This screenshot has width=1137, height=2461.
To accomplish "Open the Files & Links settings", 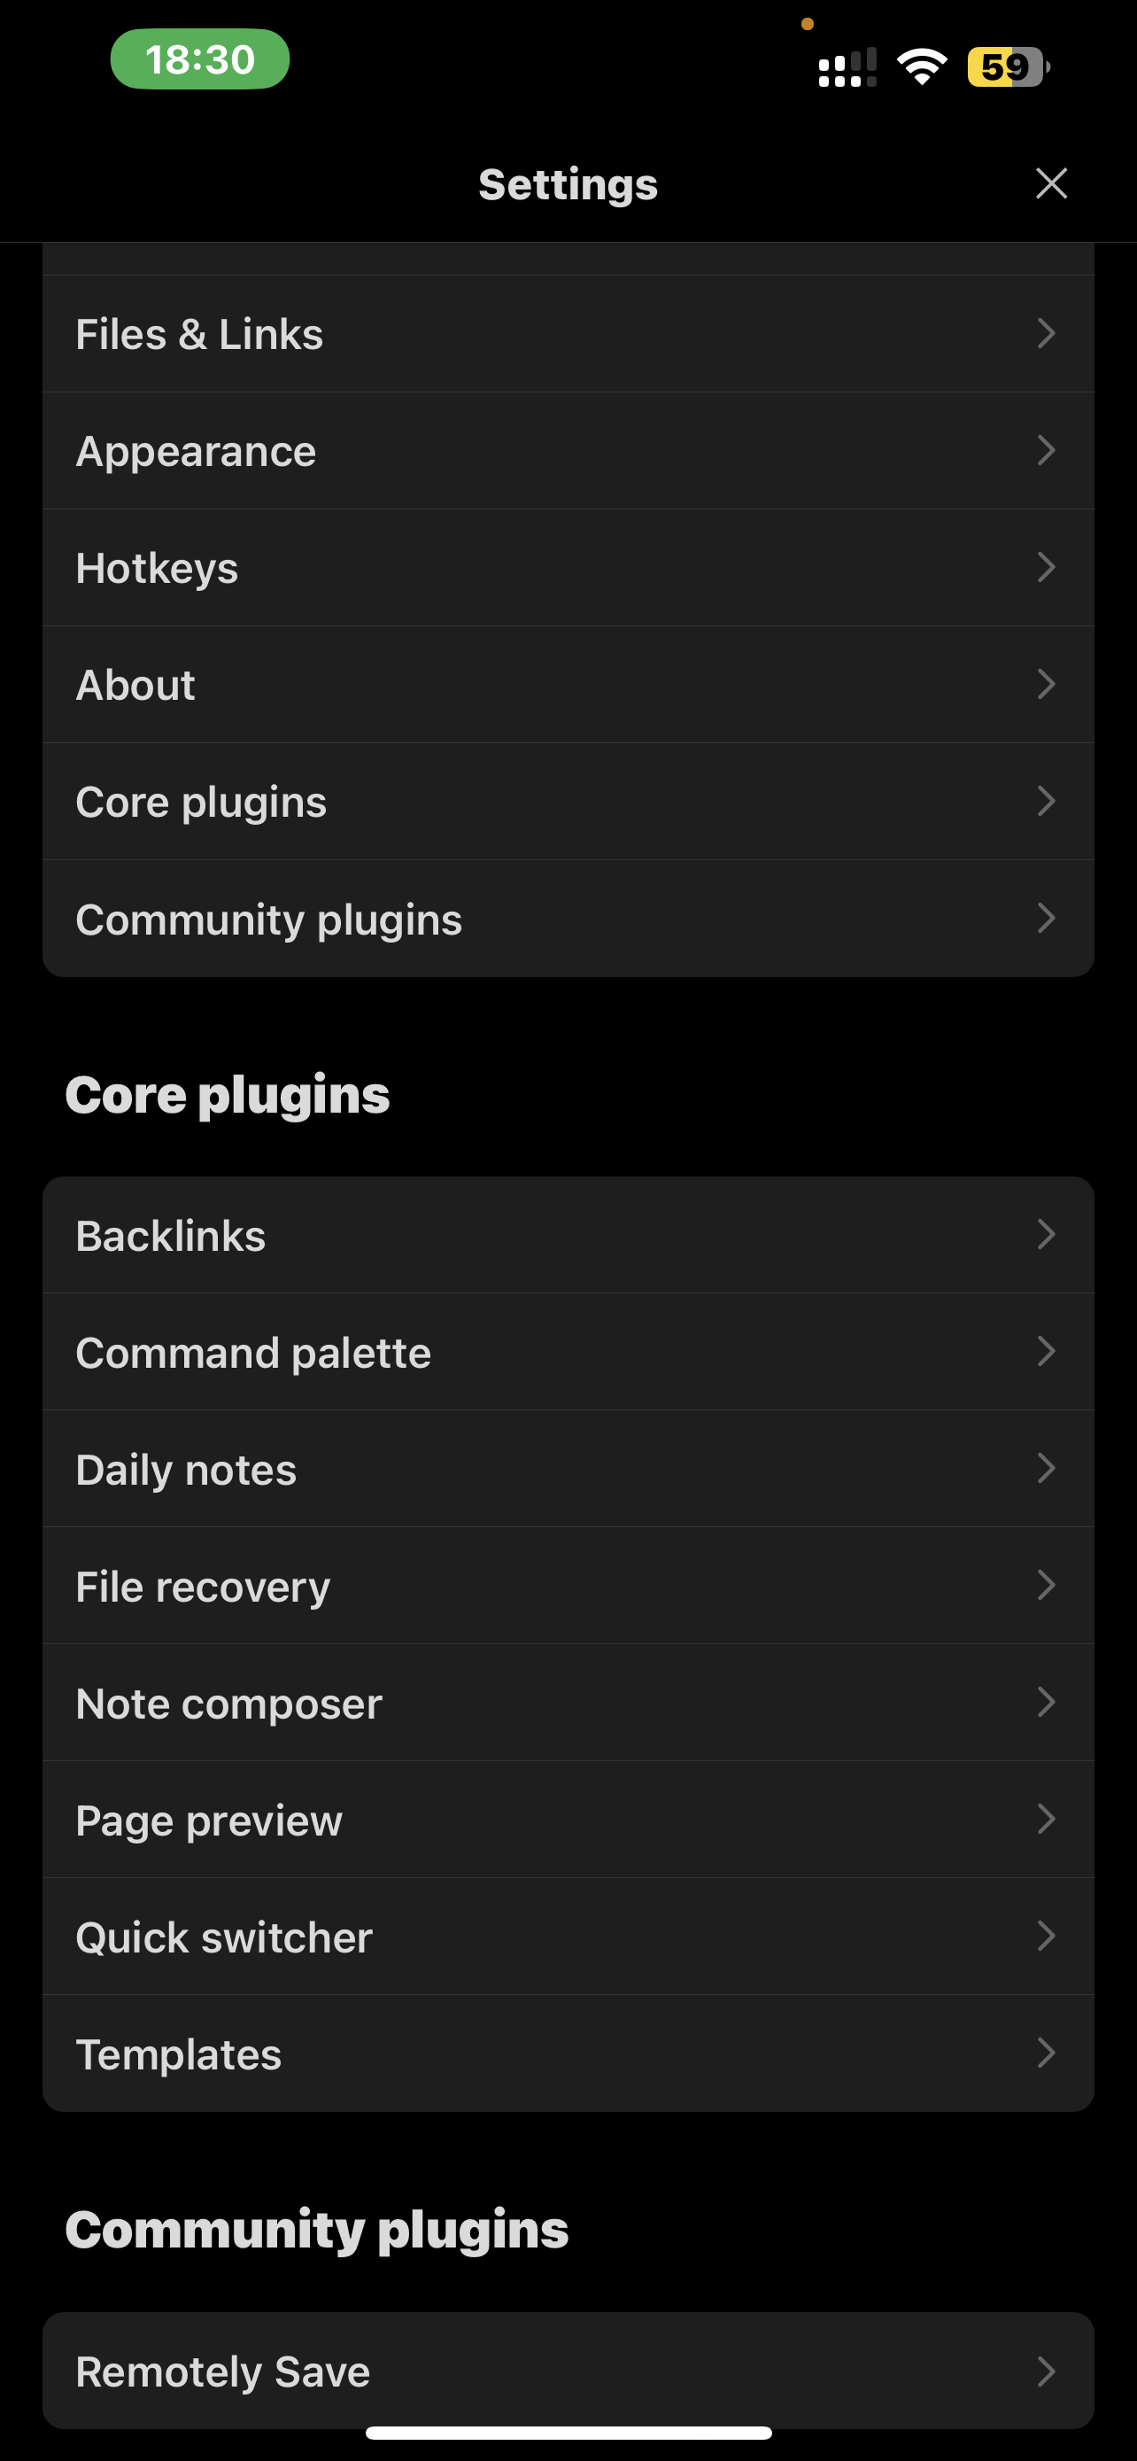I will click(x=568, y=333).
